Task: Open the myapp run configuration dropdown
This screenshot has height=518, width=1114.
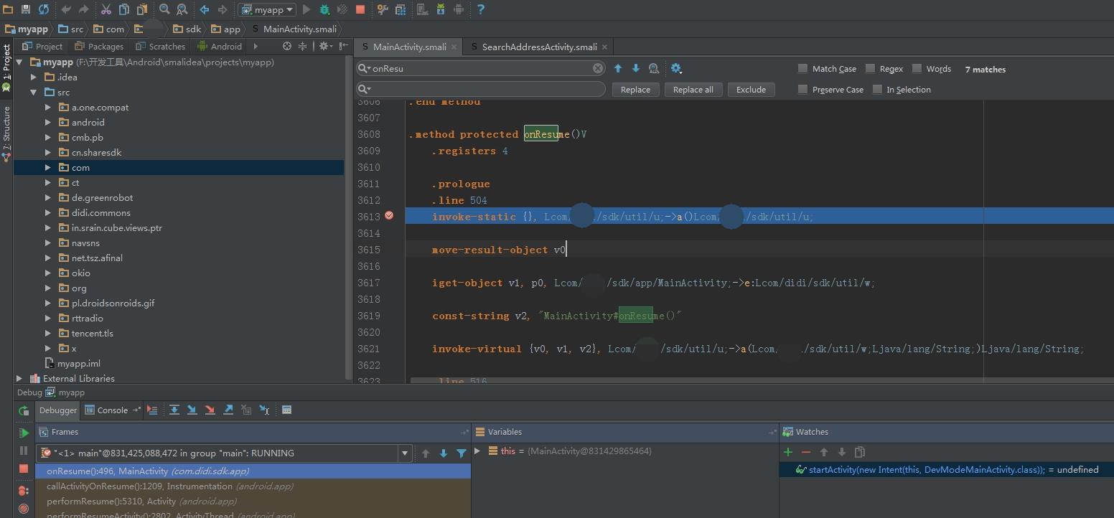Action: (267, 9)
